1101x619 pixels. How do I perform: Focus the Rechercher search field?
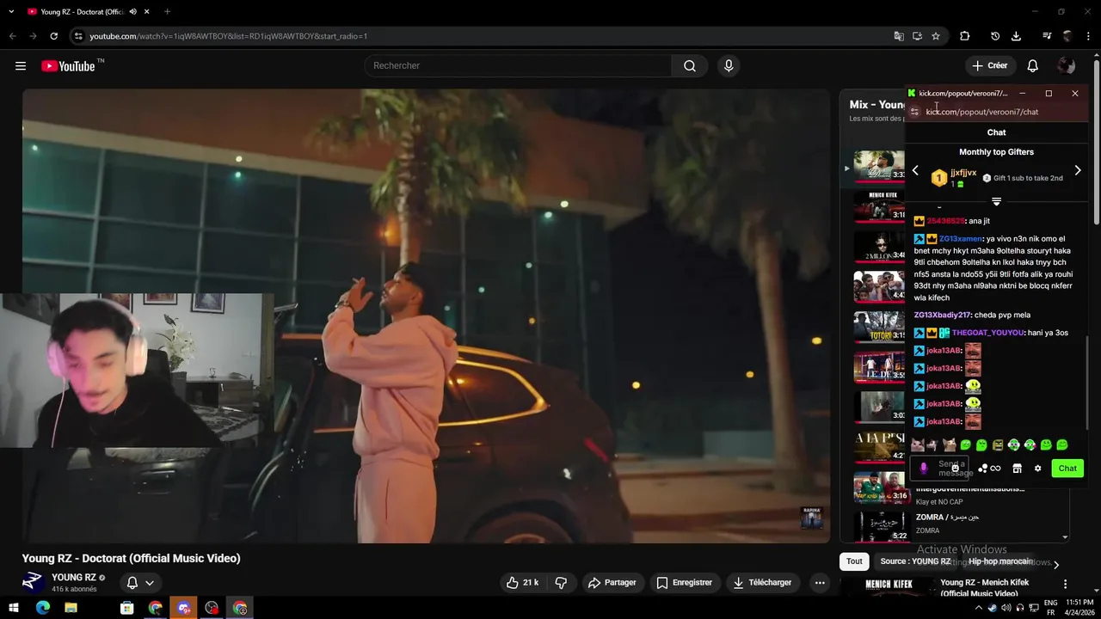[x=518, y=66]
